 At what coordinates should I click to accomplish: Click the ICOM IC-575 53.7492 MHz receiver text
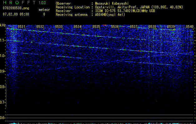click(x=125, y=11)
